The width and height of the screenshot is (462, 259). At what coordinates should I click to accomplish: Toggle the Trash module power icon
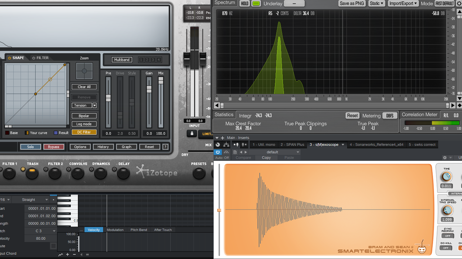click(23, 169)
